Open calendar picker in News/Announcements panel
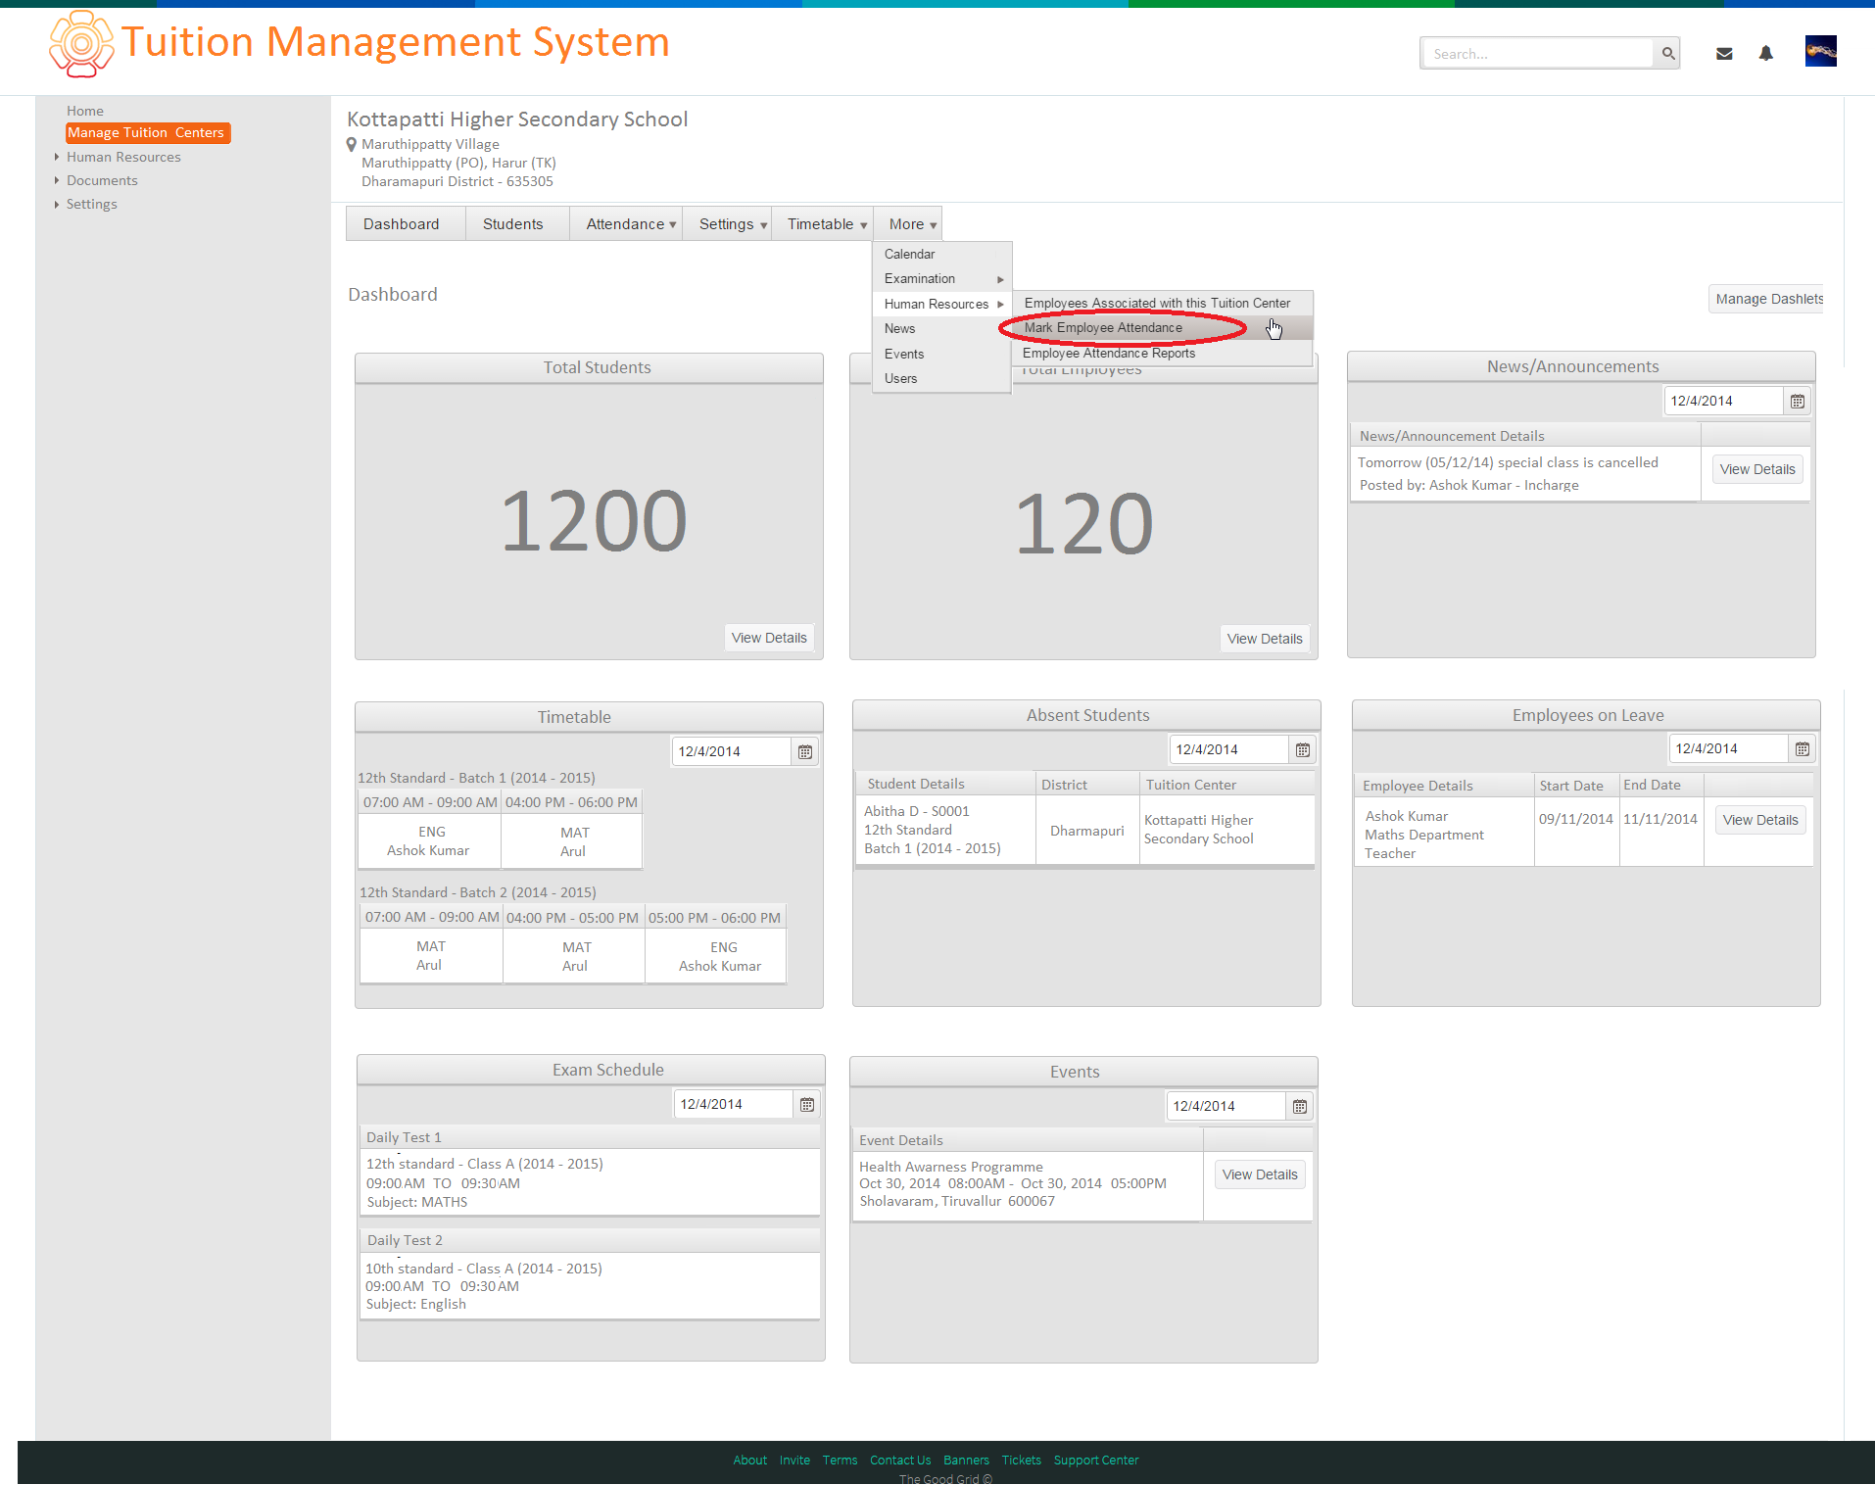Viewport: 1875px width, 1485px height. point(1797,401)
